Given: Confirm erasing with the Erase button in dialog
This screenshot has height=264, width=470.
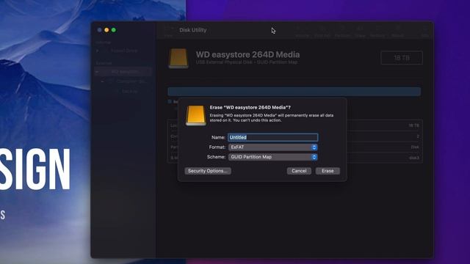Looking at the screenshot, I should [328, 171].
